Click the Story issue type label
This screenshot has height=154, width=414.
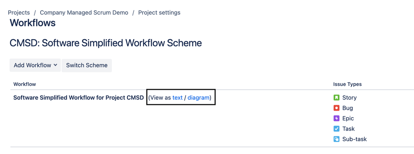point(349,98)
